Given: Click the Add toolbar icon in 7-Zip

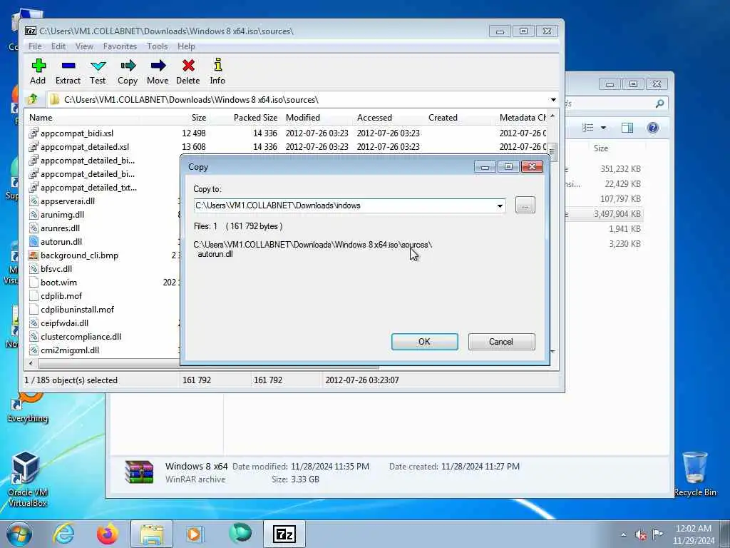Looking at the screenshot, I should point(38,71).
